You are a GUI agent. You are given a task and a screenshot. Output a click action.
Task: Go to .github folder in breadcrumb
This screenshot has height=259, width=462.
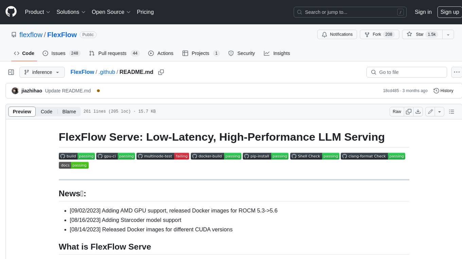(107, 72)
